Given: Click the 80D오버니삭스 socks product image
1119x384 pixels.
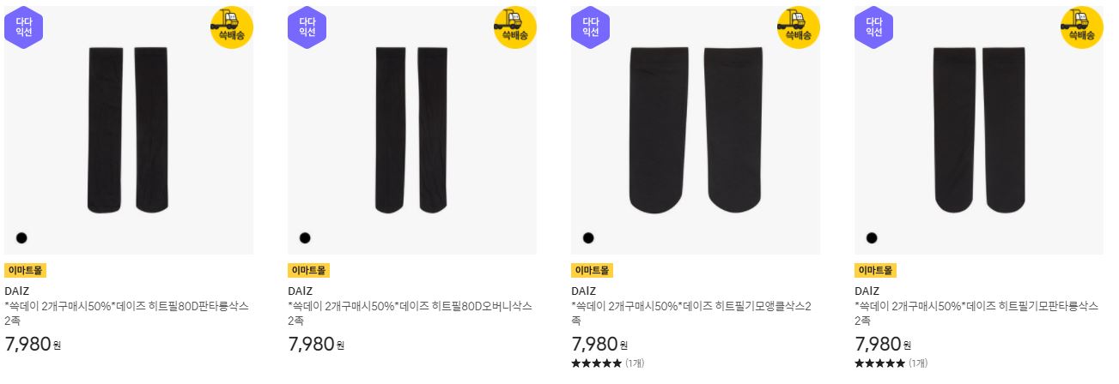Looking at the screenshot, I should pyautogui.click(x=412, y=130).
